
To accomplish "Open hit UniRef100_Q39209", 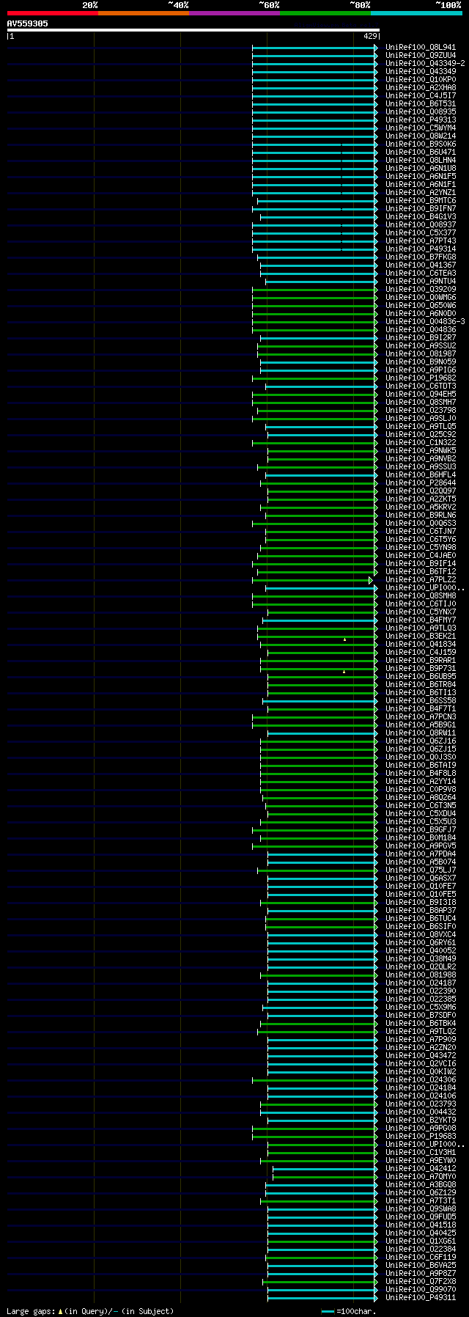I will coord(421,290).
